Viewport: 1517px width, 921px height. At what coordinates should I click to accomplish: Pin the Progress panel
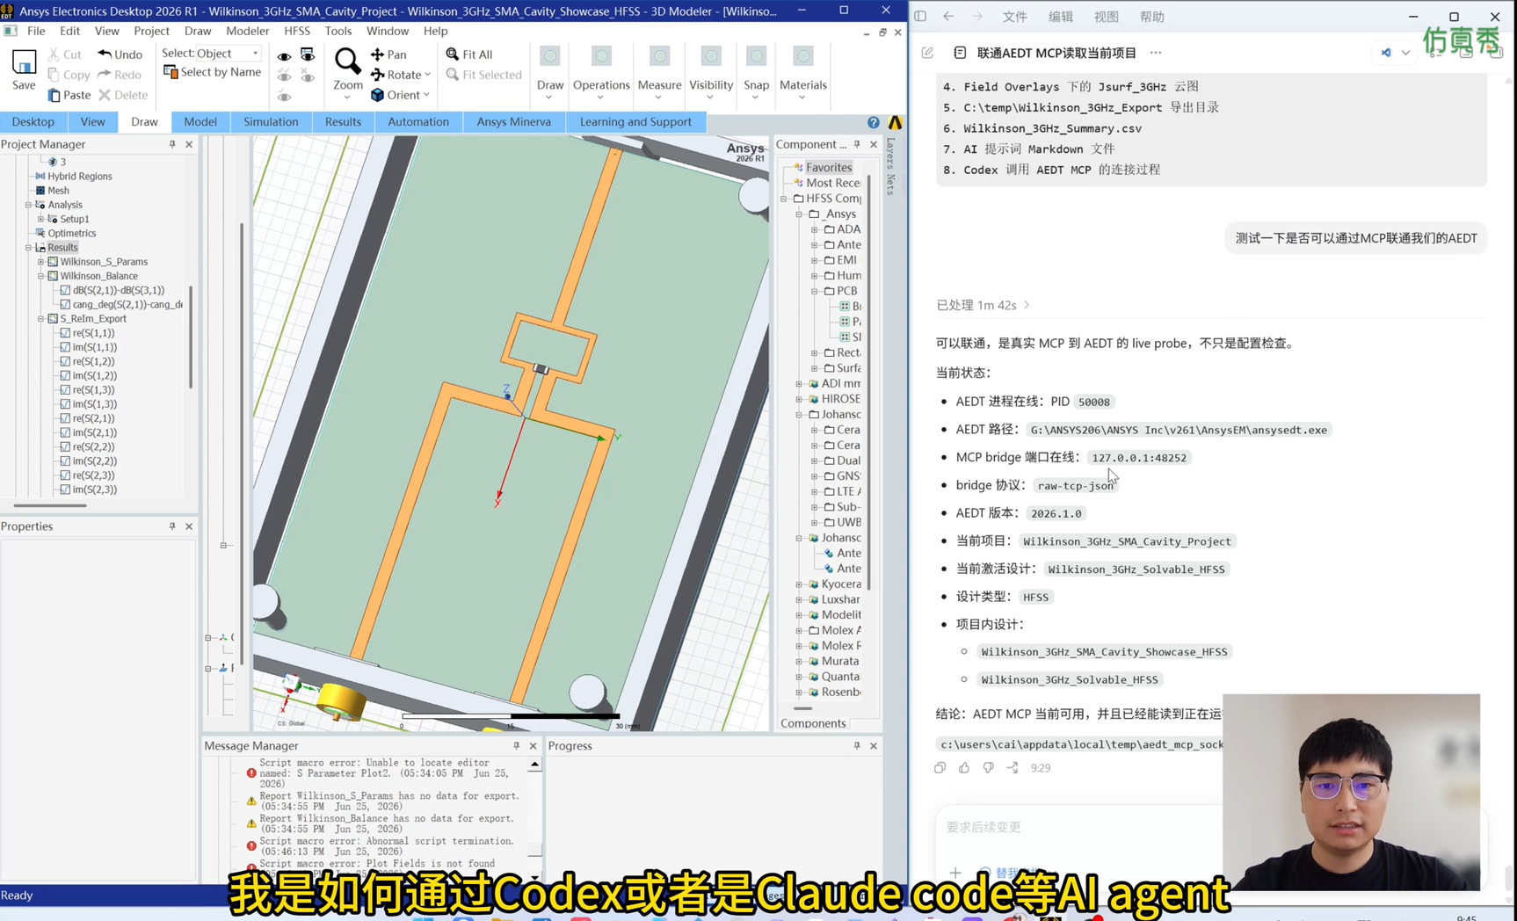tap(857, 746)
